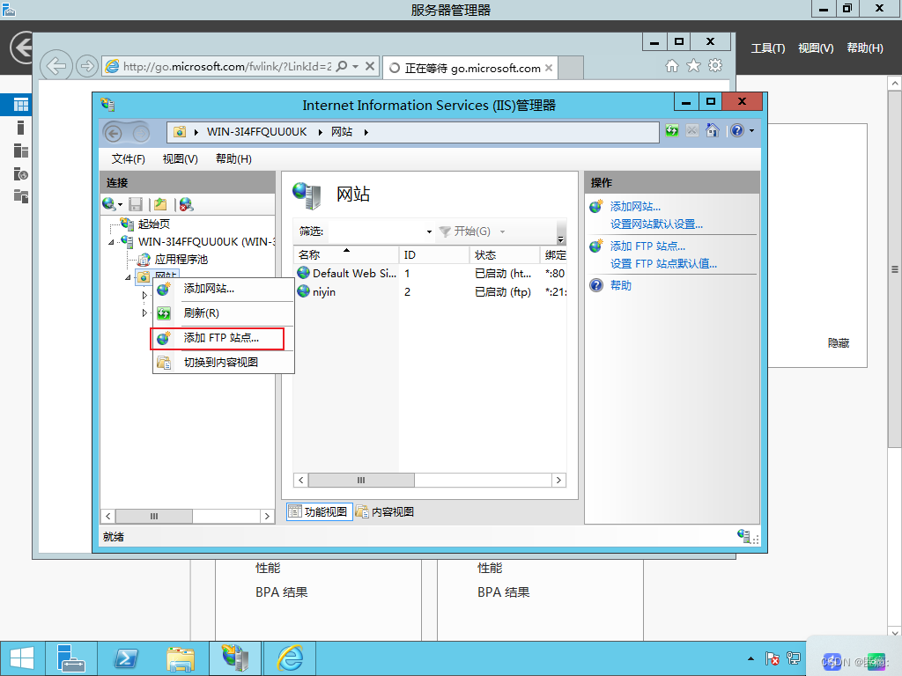The image size is (902, 676).
Task: Click 添加网站... link in 操作 panel
Action: (635, 206)
